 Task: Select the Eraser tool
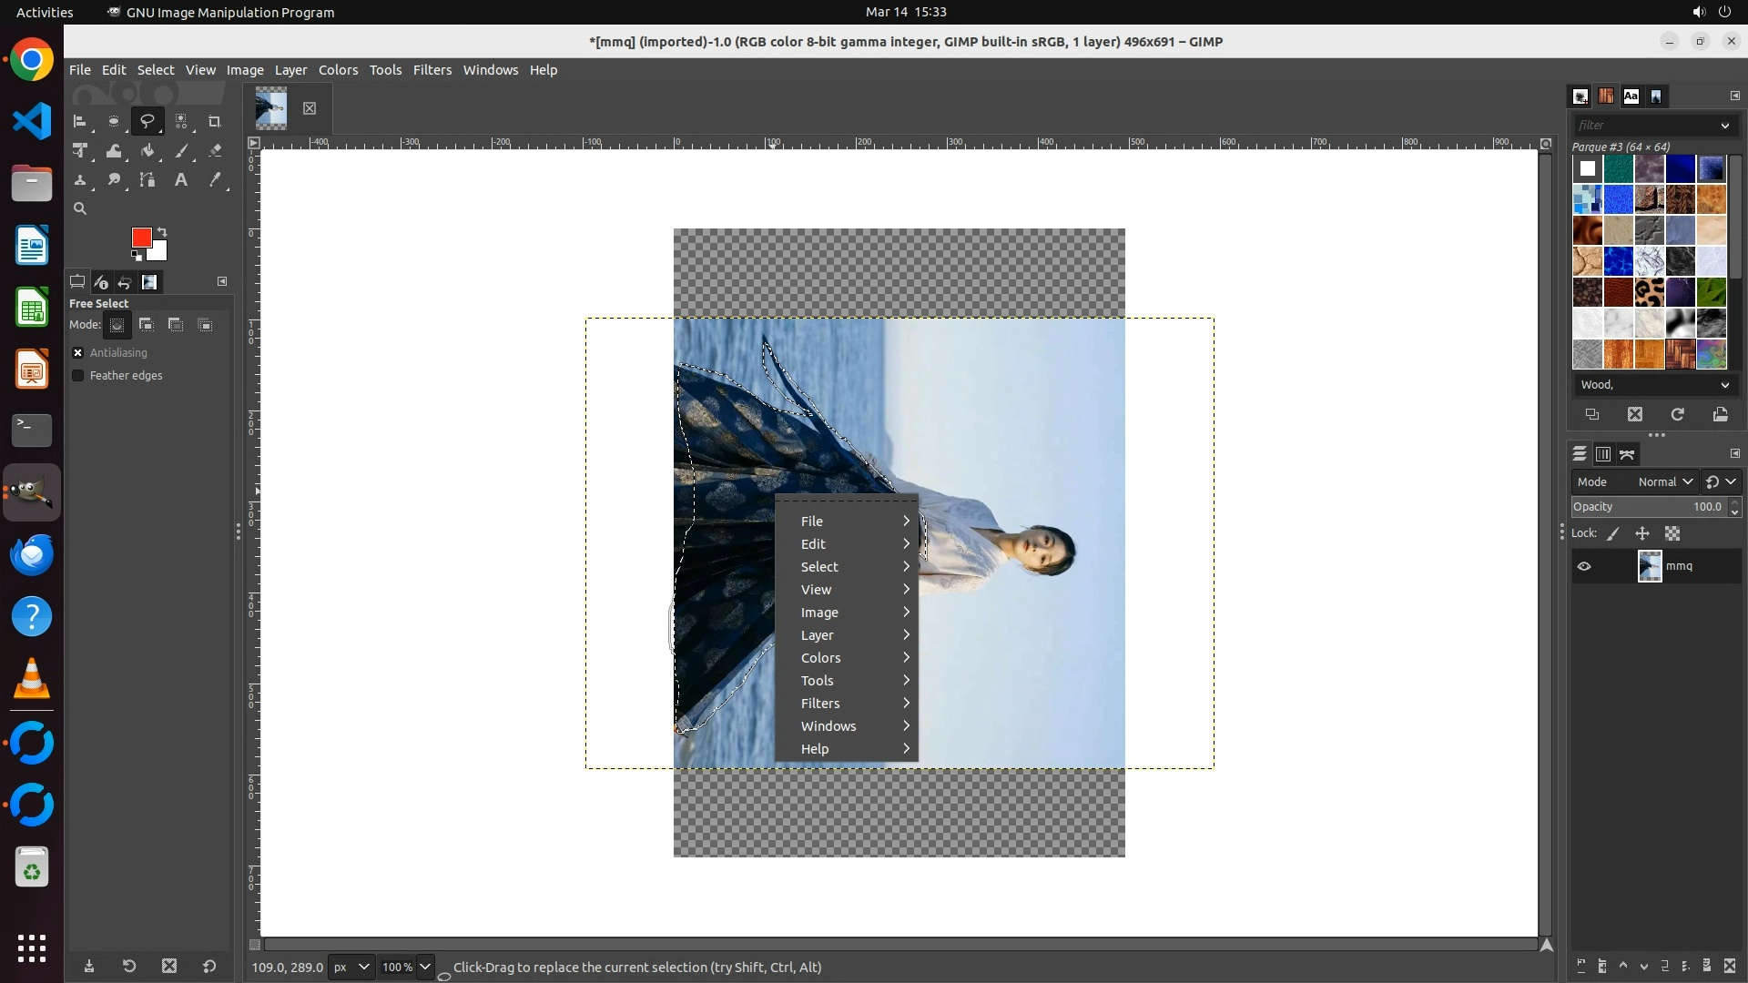215,151
